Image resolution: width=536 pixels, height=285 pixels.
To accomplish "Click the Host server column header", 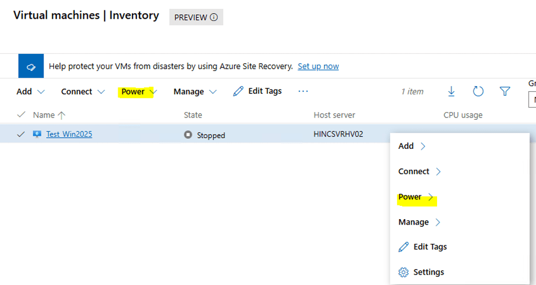I will pyautogui.click(x=334, y=115).
